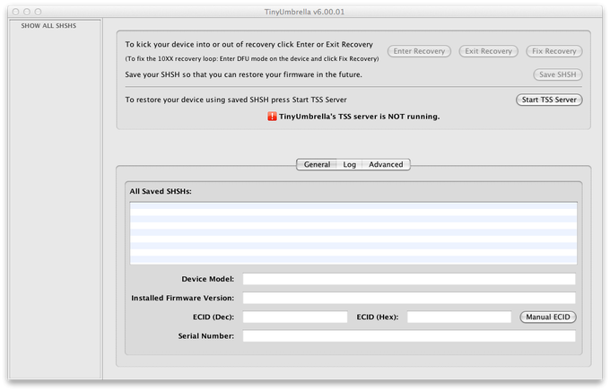Click the red TSS server warning icon

(x=272, y=117)
